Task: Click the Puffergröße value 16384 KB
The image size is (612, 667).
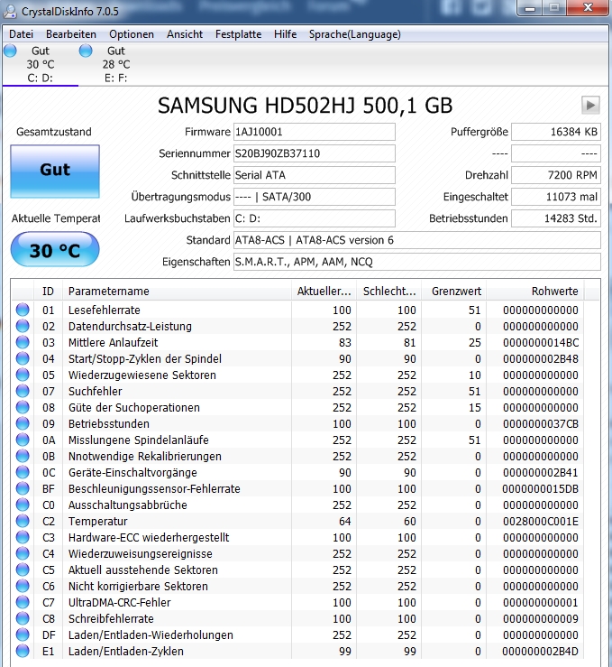Action: click(556, 132)
